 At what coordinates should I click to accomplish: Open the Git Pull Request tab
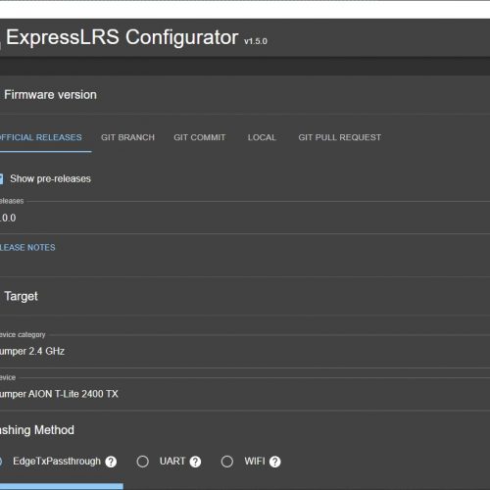click(340, 137)
